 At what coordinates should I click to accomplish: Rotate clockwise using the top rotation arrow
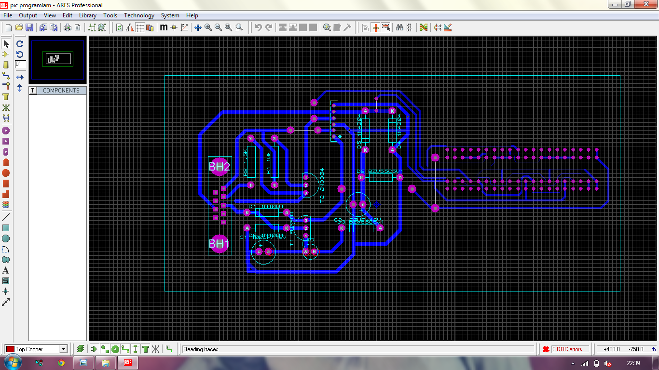(20, 43)
